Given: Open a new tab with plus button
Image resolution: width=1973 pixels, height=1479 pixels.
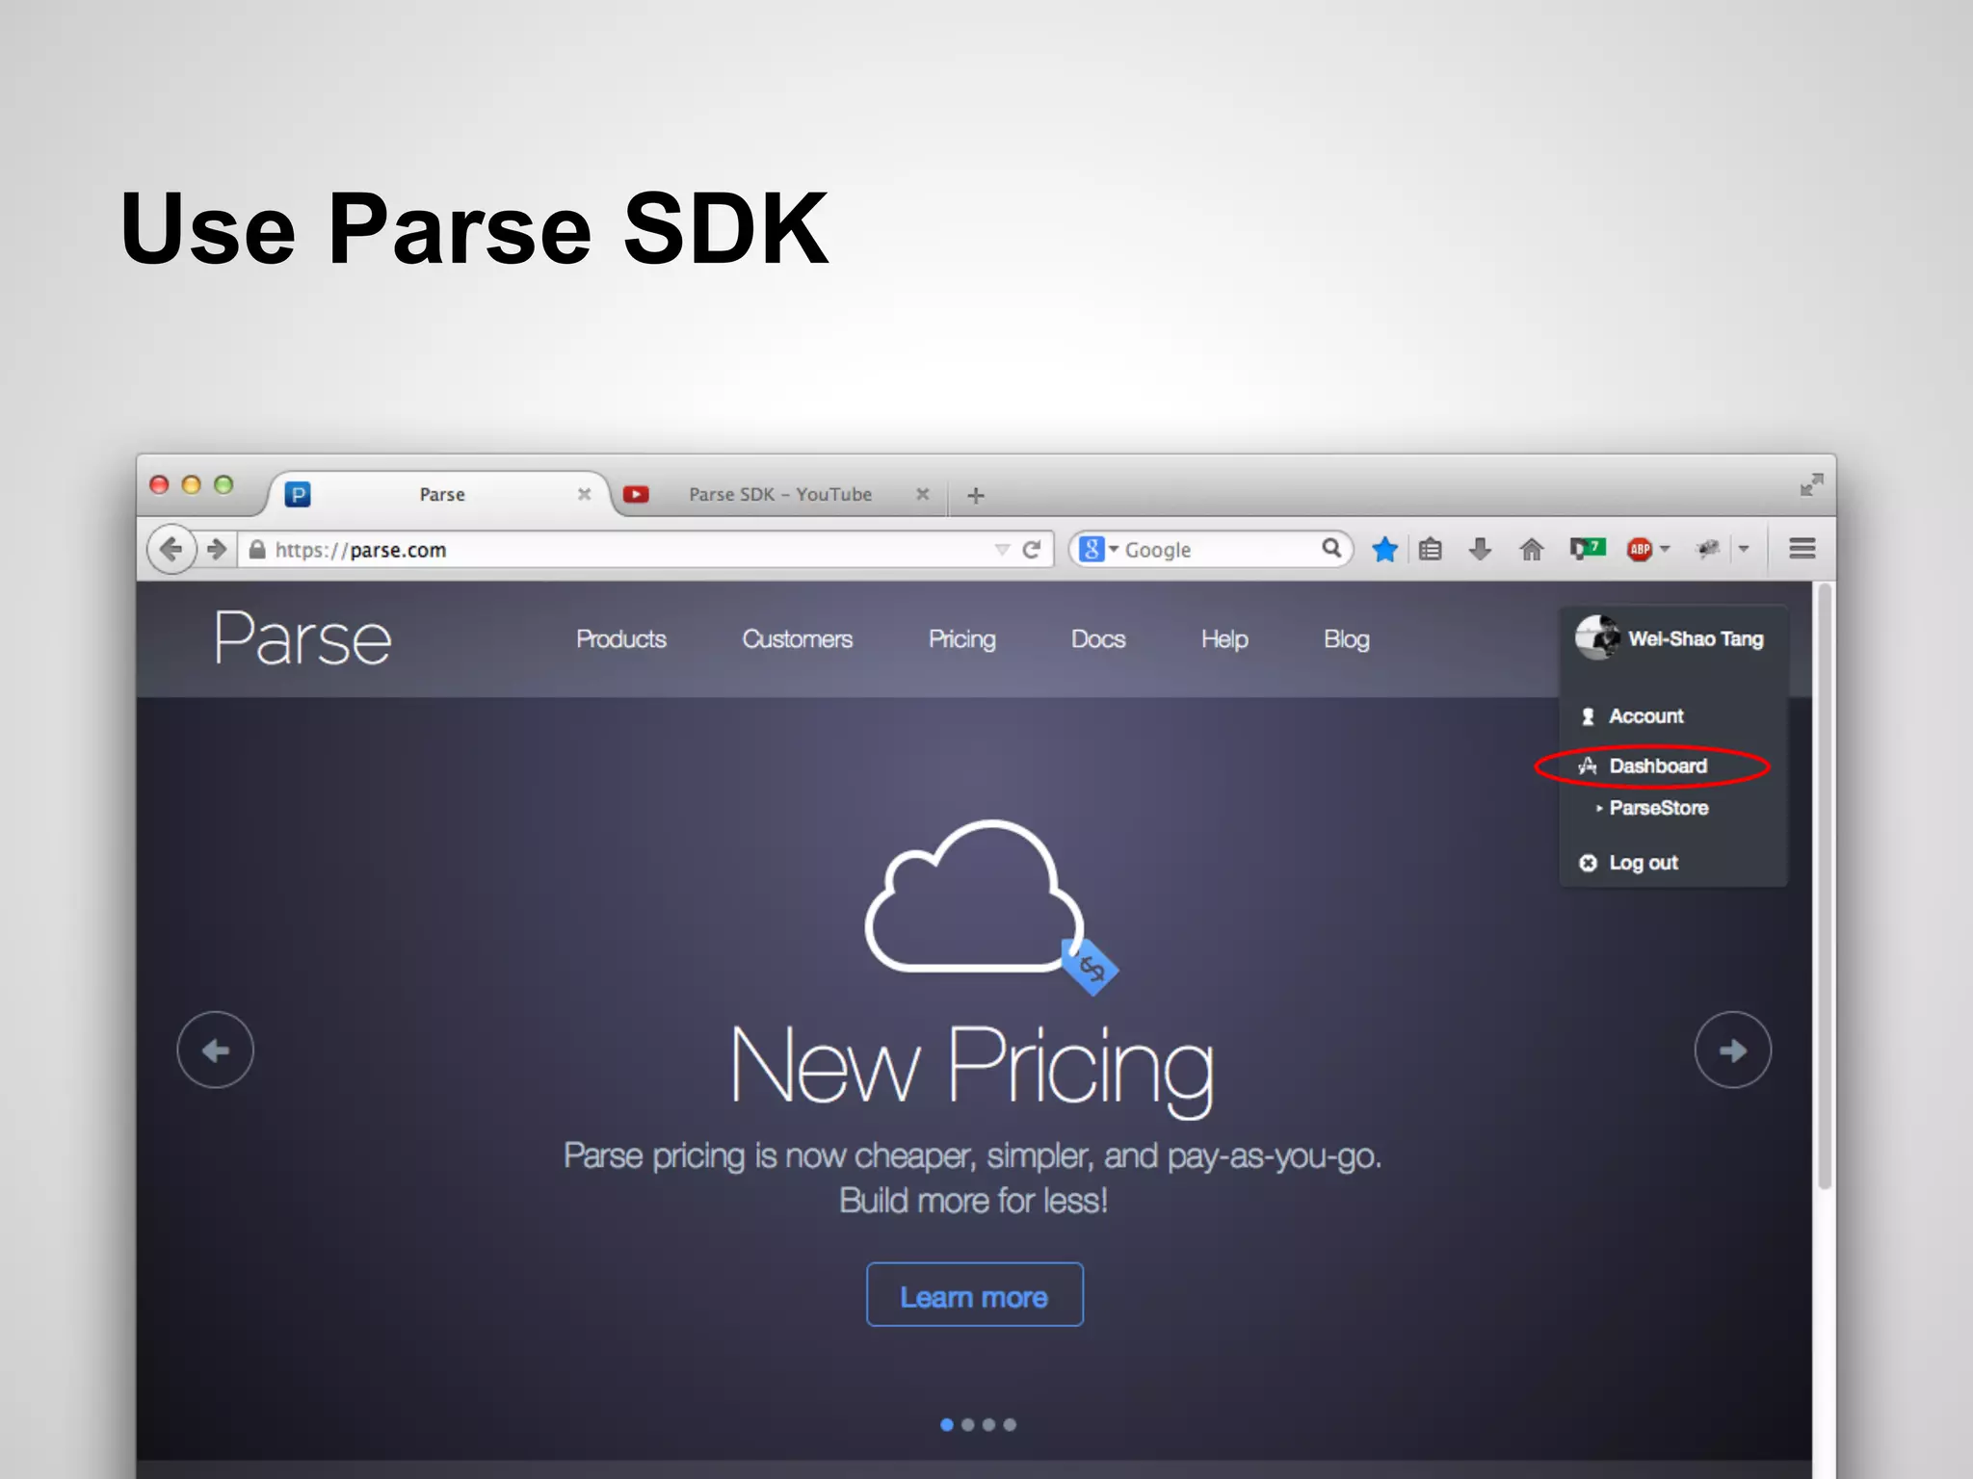Looking at the screenshot, I should (976, 495).
